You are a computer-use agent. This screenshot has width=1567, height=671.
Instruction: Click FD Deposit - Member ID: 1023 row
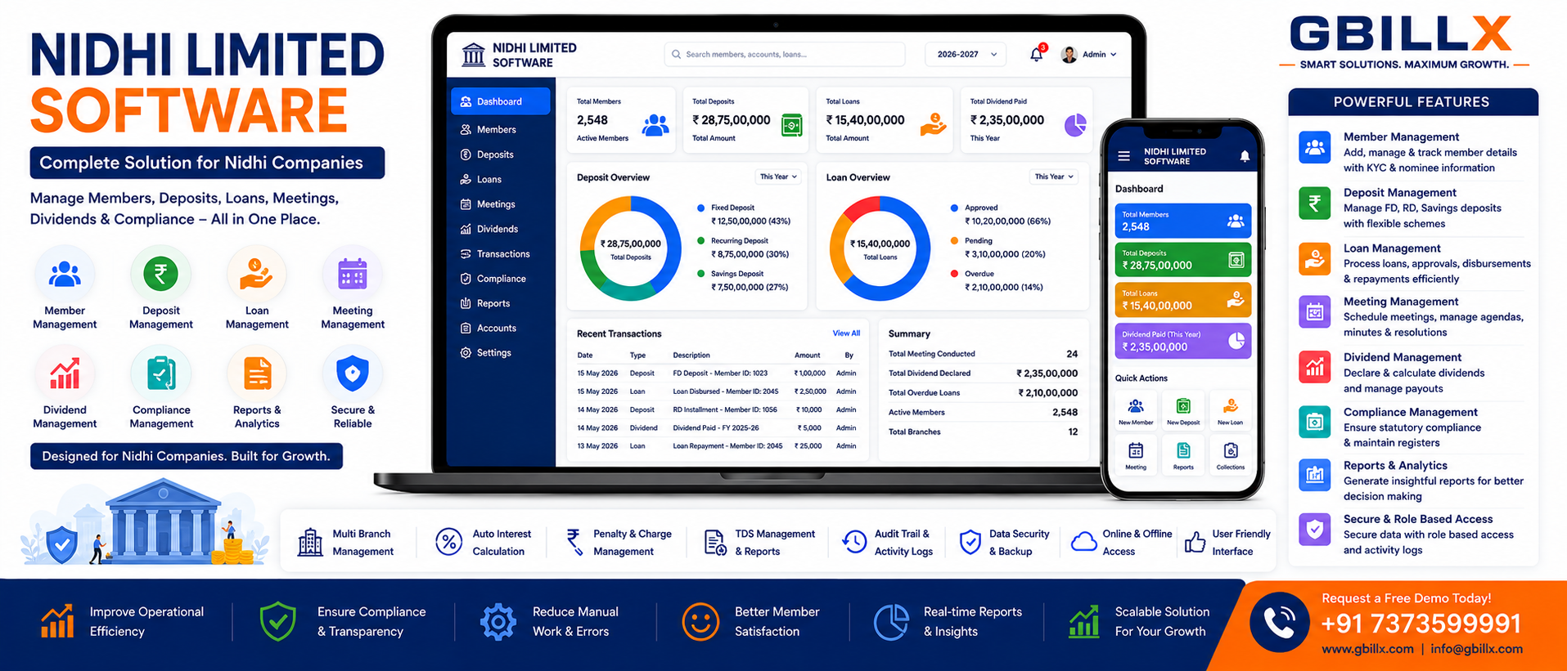click(x=717, y=374)
